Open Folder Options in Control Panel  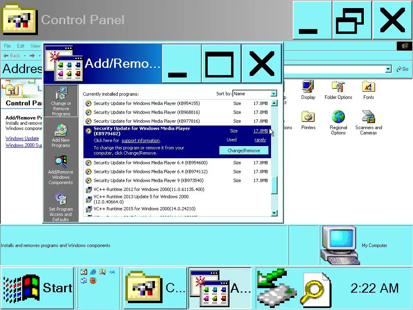click(x=338, y=90)
